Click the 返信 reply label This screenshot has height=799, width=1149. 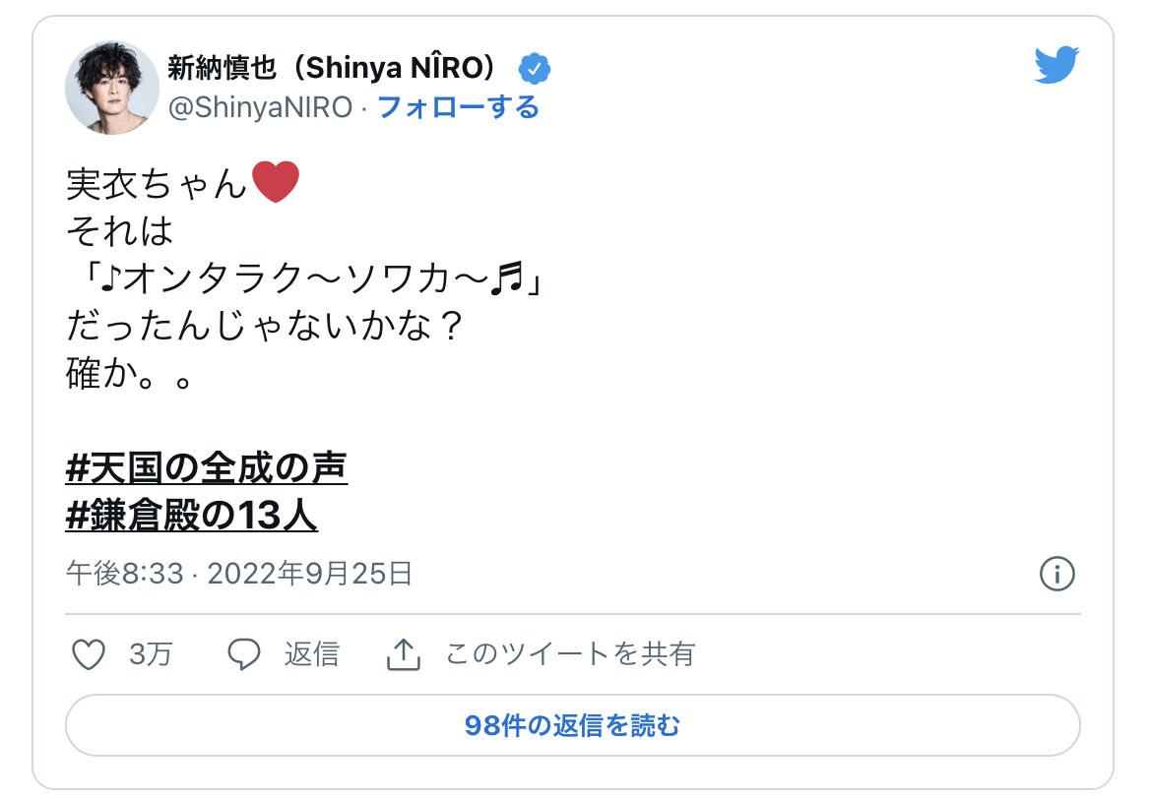point(311,654)
